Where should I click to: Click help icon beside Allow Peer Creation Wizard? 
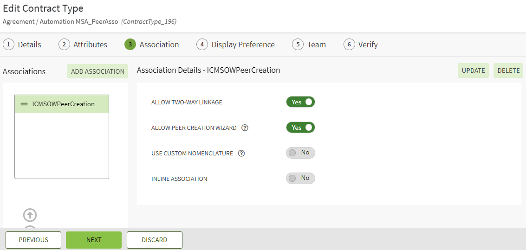pos(245,128)
